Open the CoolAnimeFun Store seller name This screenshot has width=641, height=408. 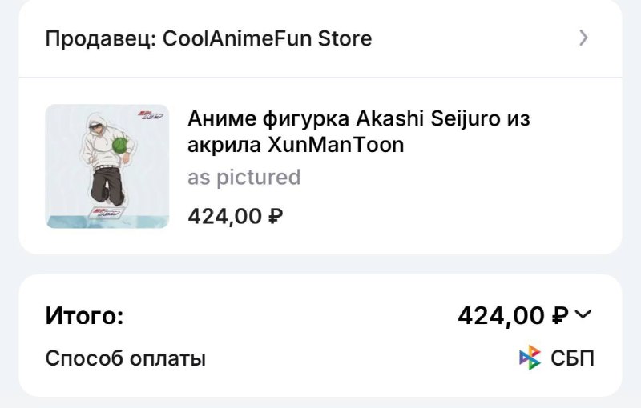(268, 38)
